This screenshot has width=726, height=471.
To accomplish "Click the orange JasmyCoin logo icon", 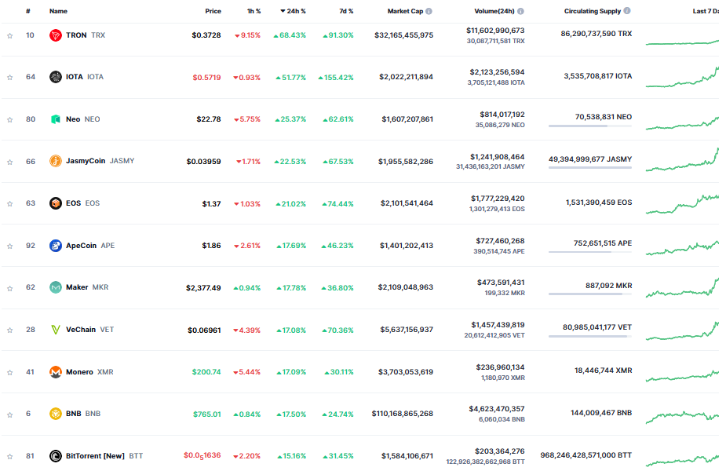I will (x=56, y=161).
